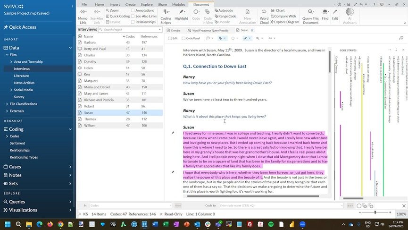Collapse the Coding section chevron
408x230 pixels.
70,129
